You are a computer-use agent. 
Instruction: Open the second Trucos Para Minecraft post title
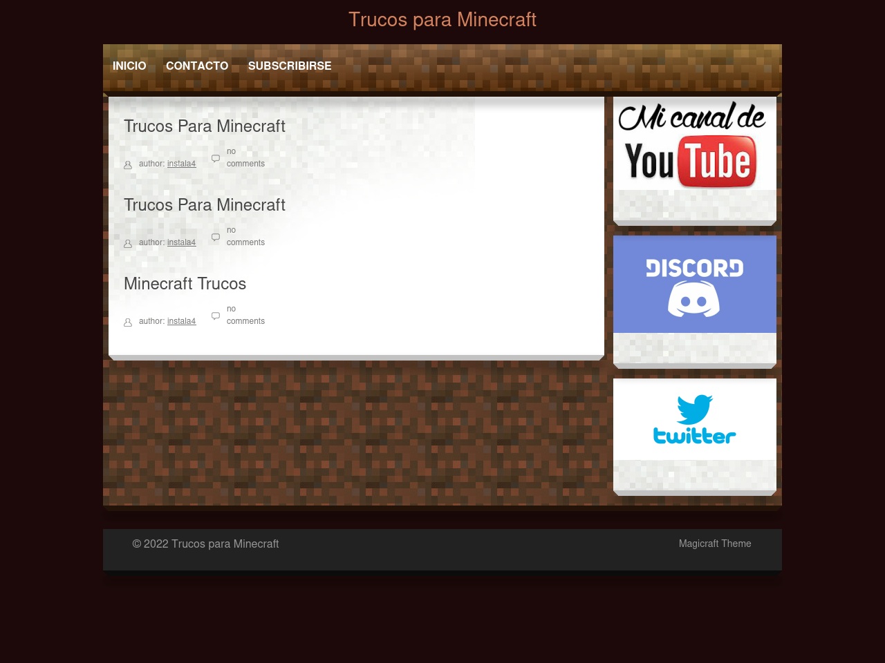205,205
